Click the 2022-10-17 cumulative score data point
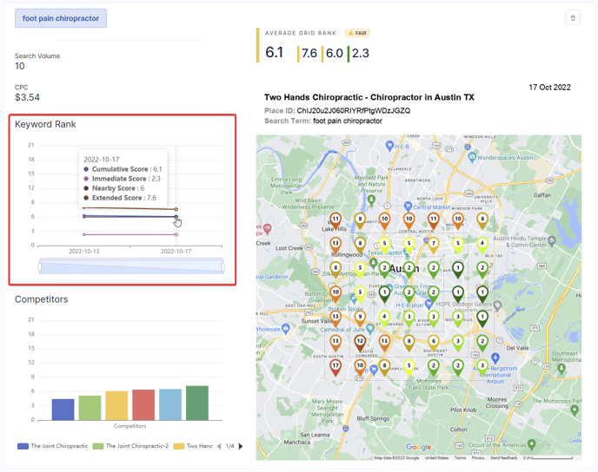Viewport: 598px width, 472px height. click(176, 217)
